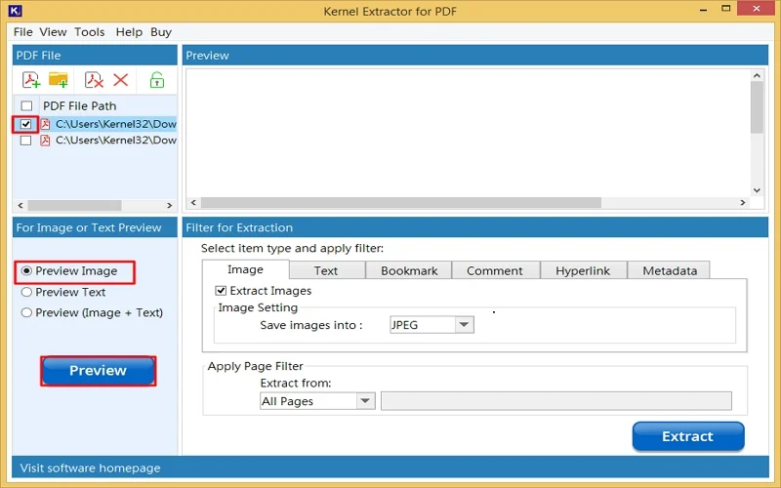Click the Visit software homepage link
Viewport: 781px width, 488px height.
pyautogui.click(x=90, y=468)
